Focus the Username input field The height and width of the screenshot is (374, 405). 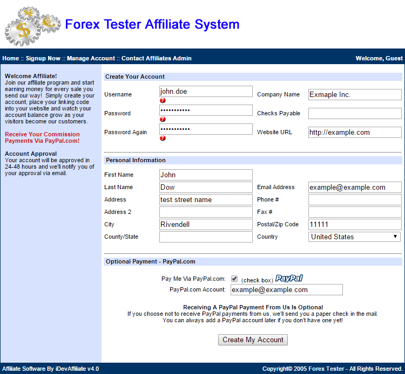(206, 92)
